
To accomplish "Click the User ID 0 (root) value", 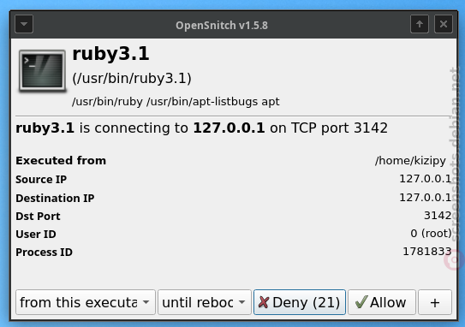I will pos(431,234).
